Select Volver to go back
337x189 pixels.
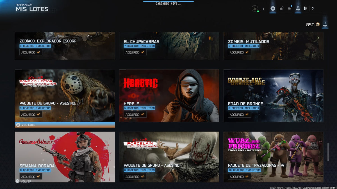tap(24, 181)
